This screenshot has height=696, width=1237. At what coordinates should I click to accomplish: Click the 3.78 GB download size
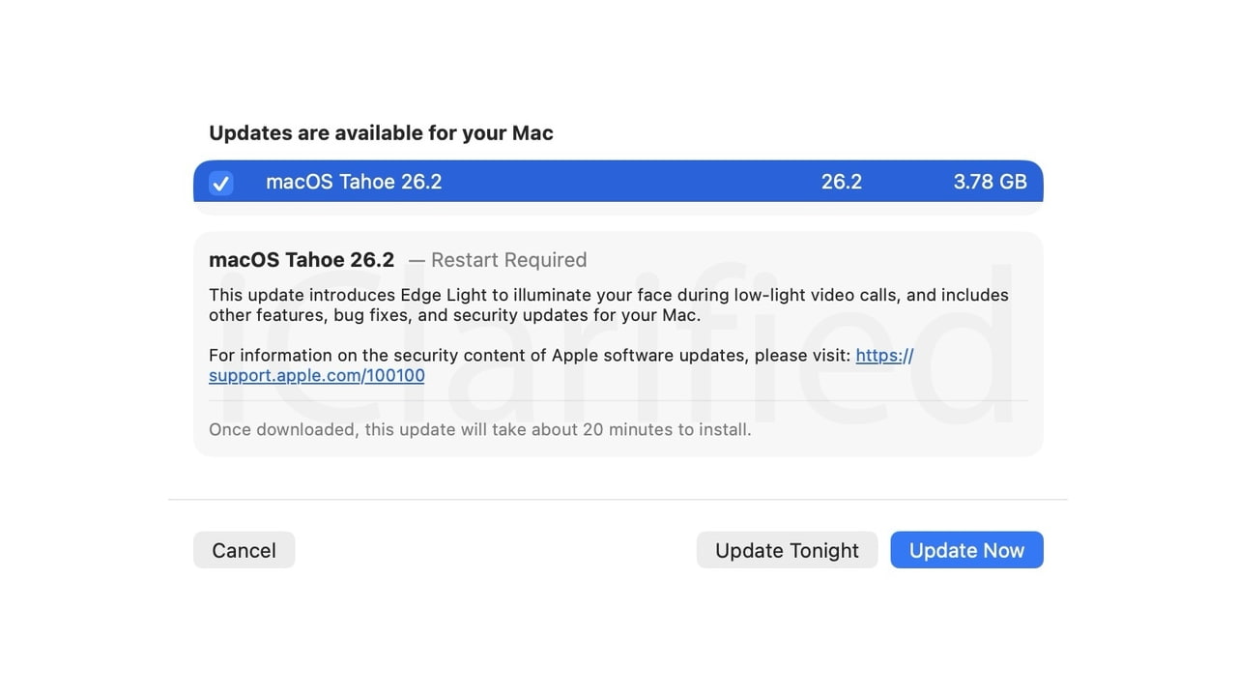(x=990, y=182)
